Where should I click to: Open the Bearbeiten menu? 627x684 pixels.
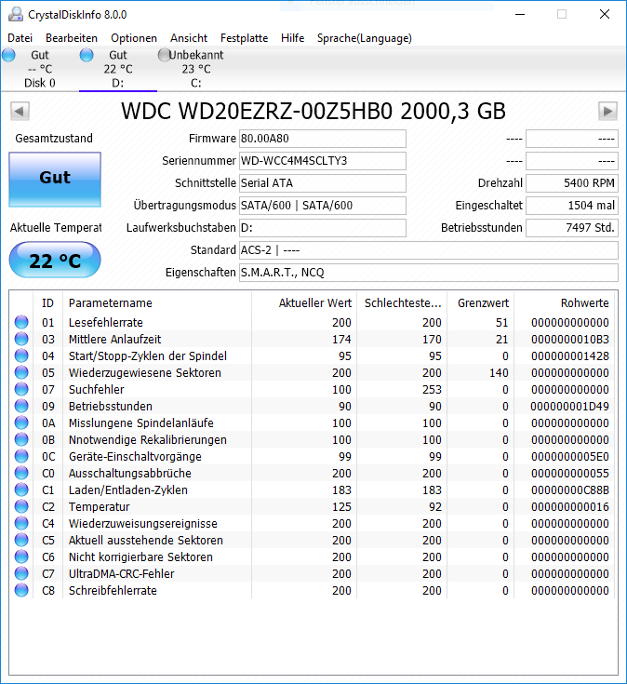72,38
